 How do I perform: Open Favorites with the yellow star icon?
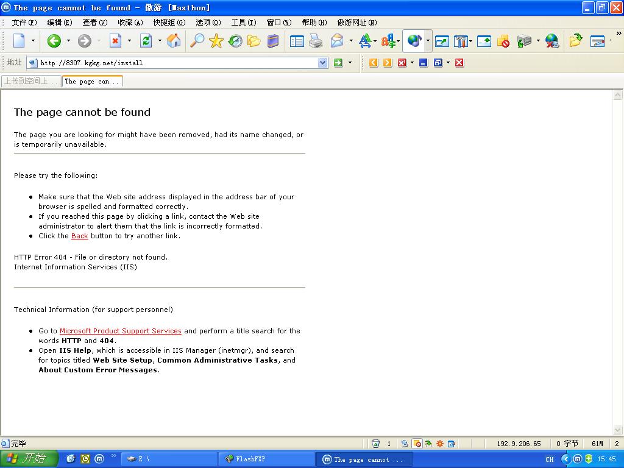click(x=216, y=41)
